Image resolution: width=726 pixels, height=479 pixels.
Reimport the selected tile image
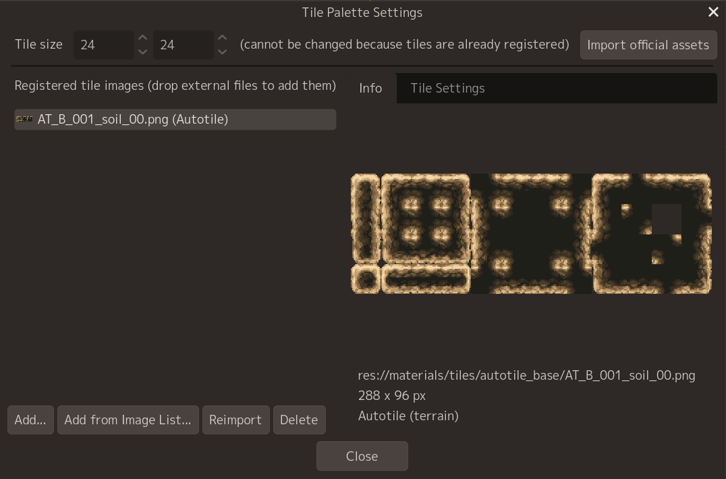click(235, 420)
